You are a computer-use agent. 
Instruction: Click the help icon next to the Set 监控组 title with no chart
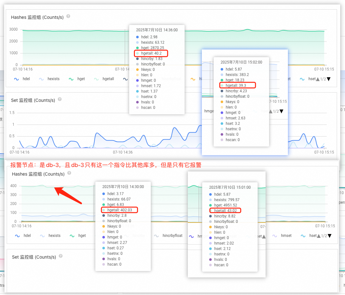click(61, 256)
